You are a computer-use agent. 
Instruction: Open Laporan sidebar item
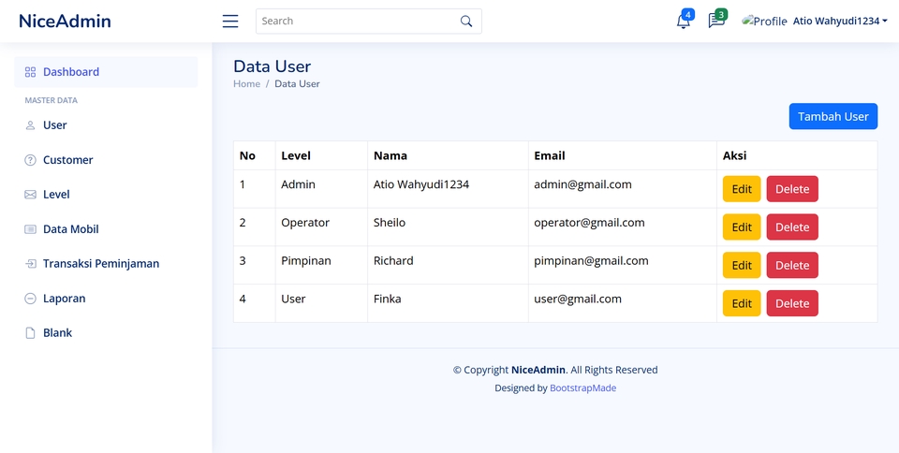pos(106,299)
